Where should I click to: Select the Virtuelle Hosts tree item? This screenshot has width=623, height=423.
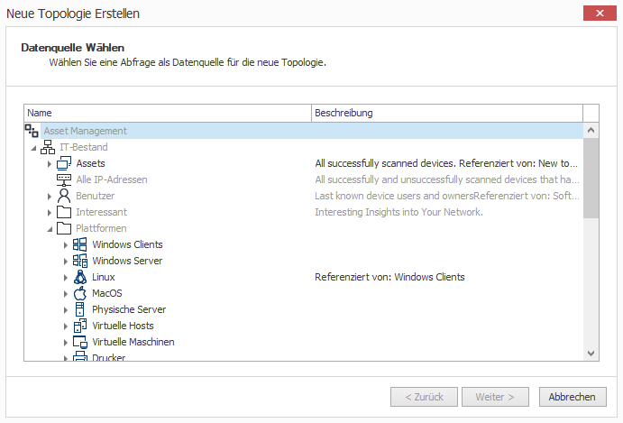click(123, 326)
